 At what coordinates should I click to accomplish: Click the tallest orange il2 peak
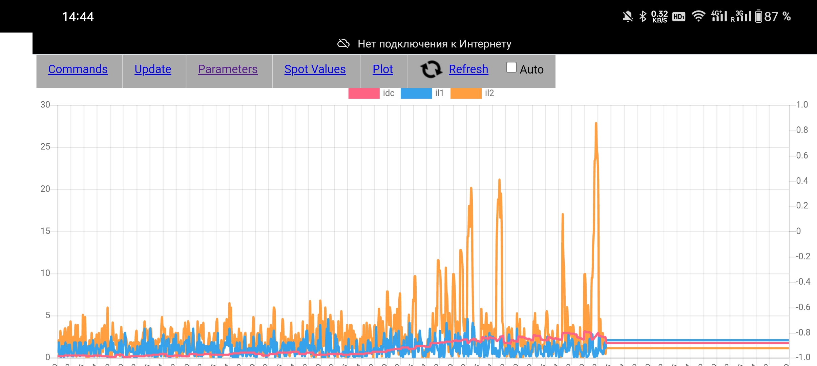pyautogui.click(x=596, y=124)
